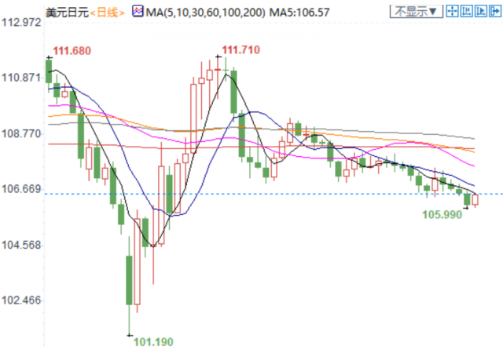Click the 106.669 axis price label
Viewport: 503px width, 353px height.
pos(21,189)
